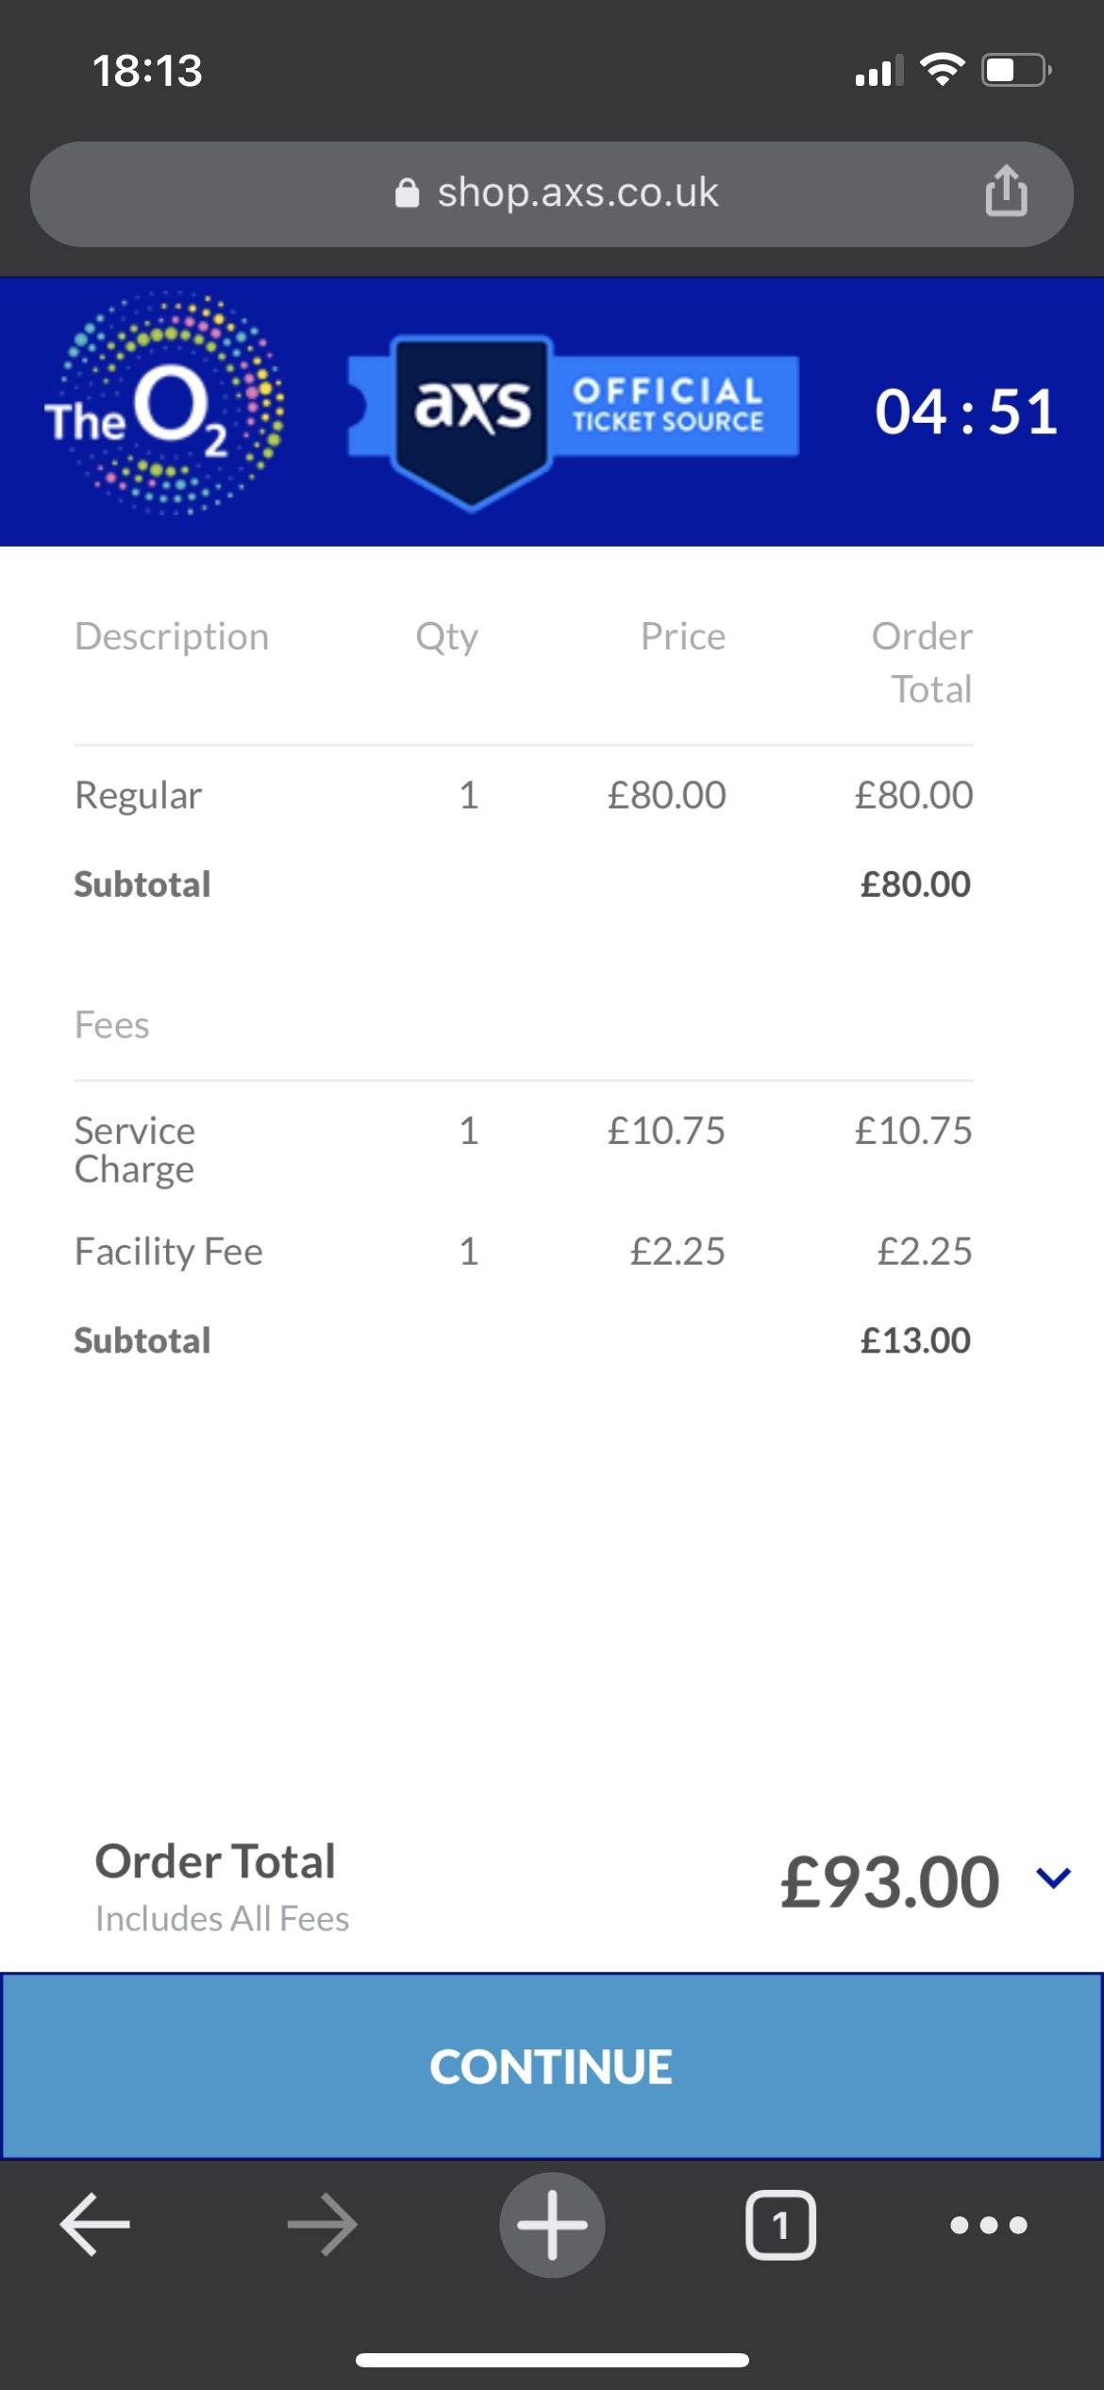Tap the Service Charge fee row
1104x2390 pixels.
(x=523, y=1149)
